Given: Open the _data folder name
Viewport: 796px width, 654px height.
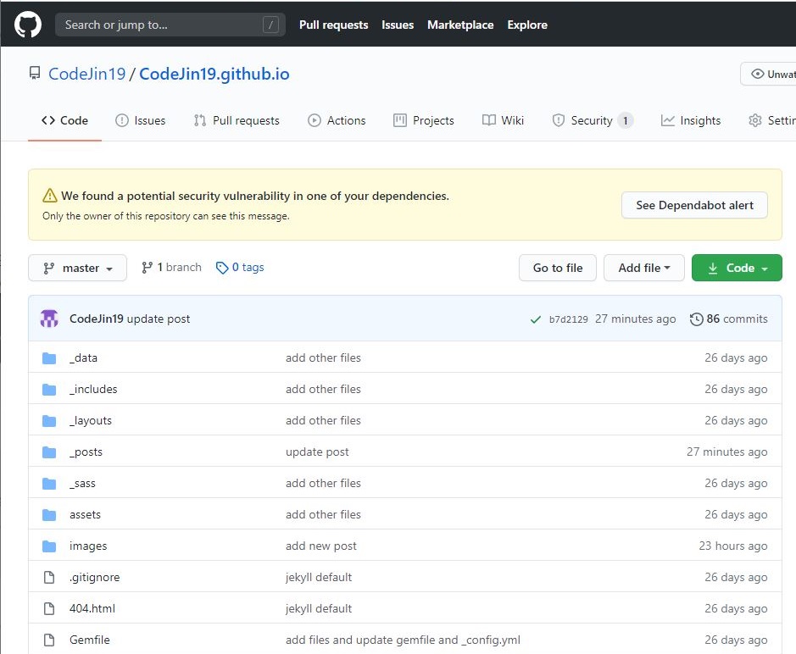Looking at the screenshot, I should tap(83, 357).
